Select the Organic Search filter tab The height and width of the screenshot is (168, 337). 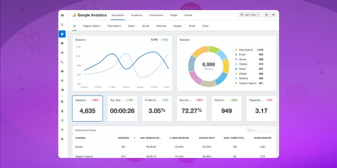pos(92,26)
